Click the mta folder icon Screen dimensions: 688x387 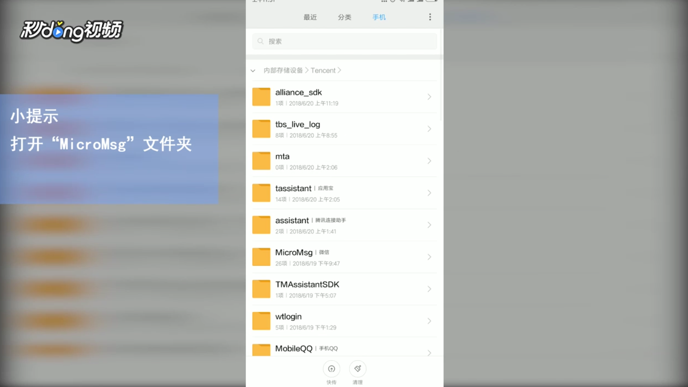261,161
